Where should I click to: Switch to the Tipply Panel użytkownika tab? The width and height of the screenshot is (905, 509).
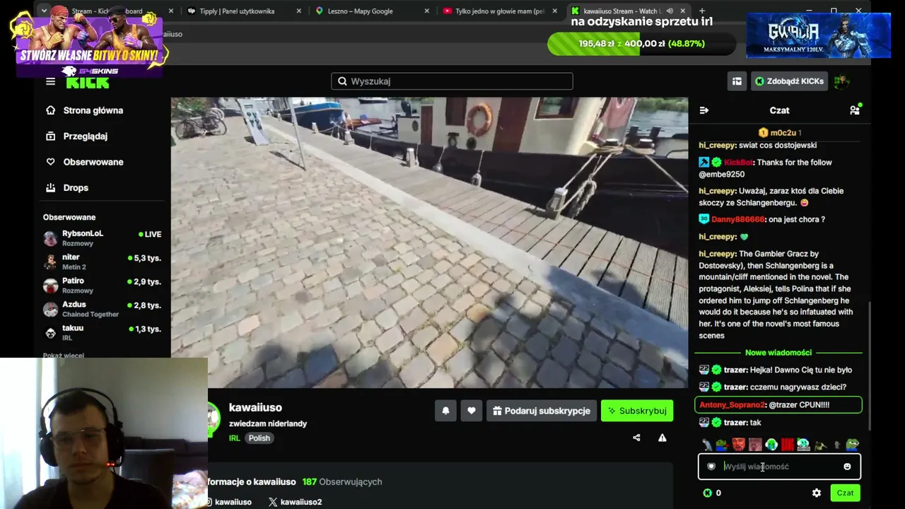[x=245, y=11]
